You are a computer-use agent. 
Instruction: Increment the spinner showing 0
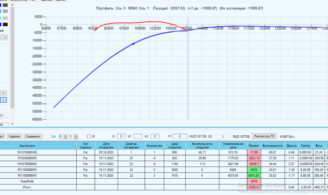(x=65, y=136)
